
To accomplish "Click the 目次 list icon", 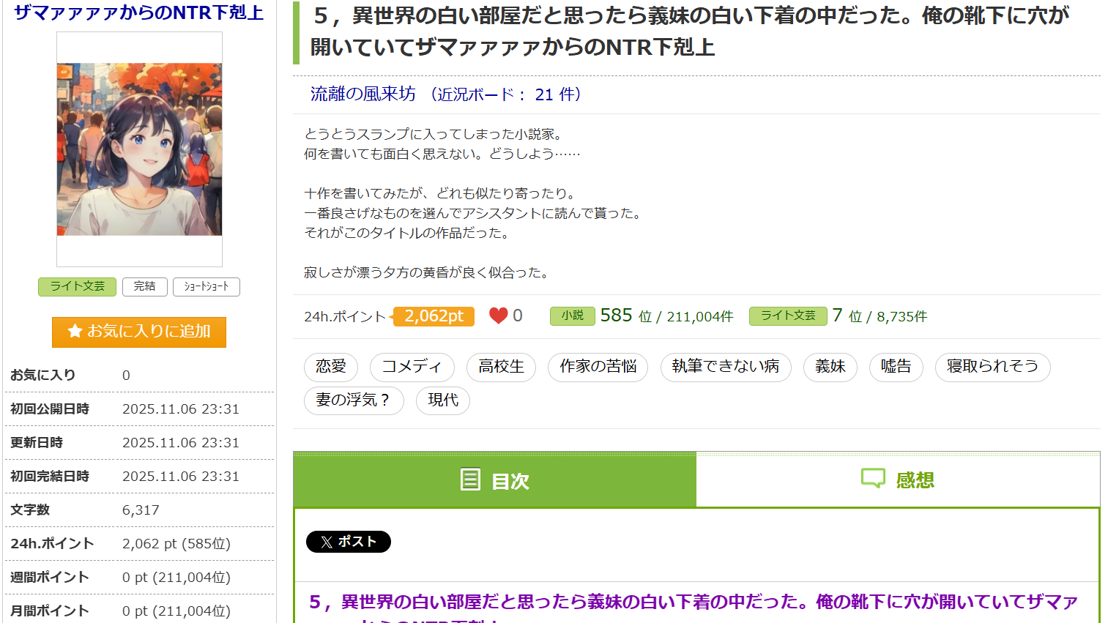I will (470, 480).
